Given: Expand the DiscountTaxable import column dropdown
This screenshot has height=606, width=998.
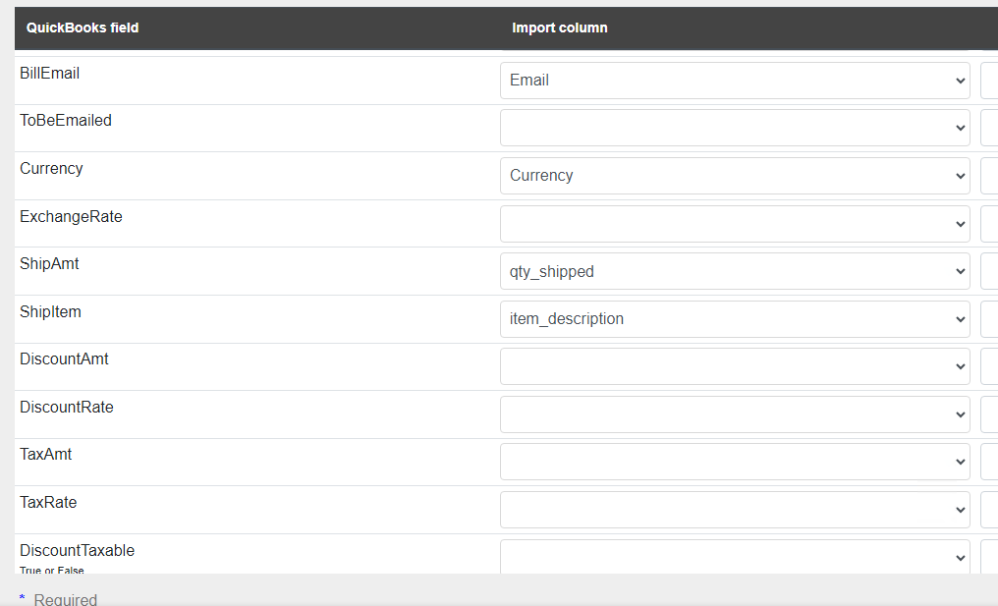Looking at the screenshot, I should pos(735,557).
